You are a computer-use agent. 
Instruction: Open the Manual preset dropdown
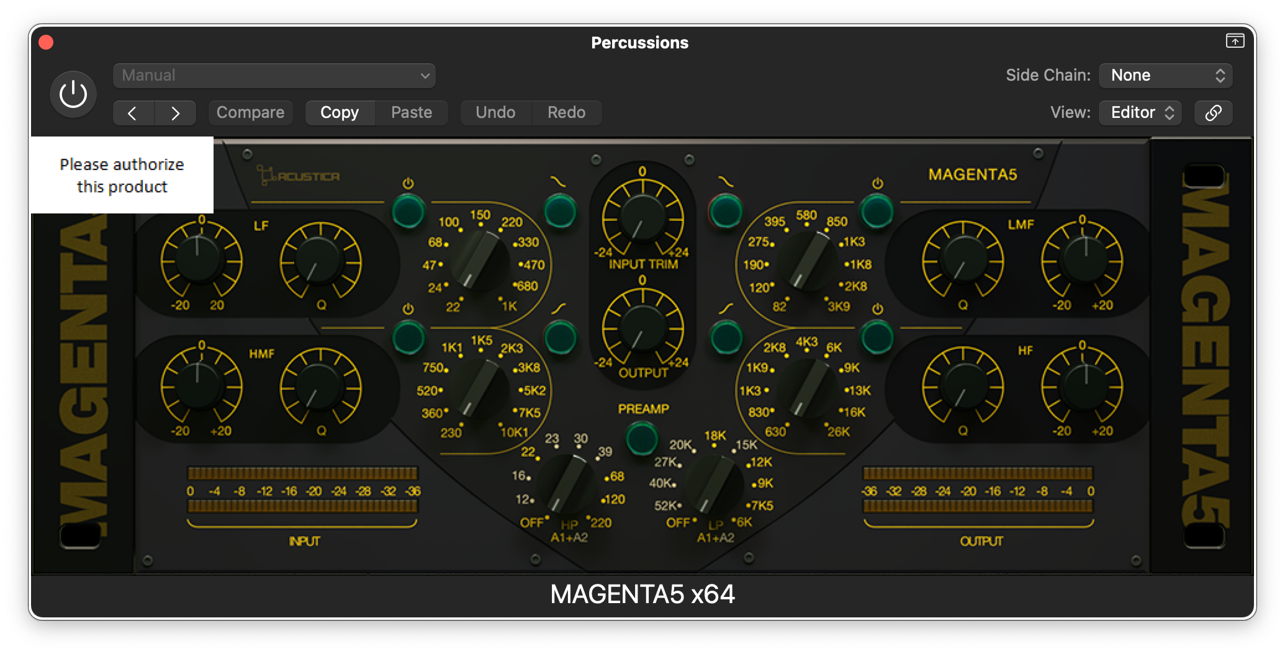point(274,76)
